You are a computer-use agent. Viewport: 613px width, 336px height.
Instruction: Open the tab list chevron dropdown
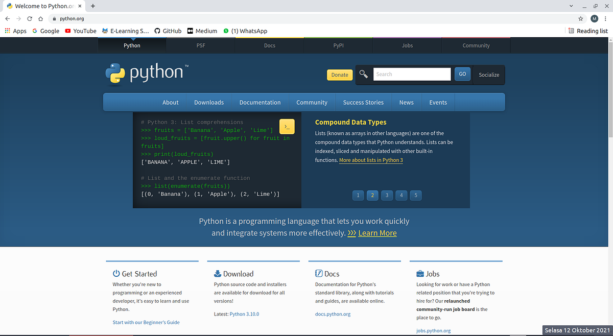tap(571, 6)
